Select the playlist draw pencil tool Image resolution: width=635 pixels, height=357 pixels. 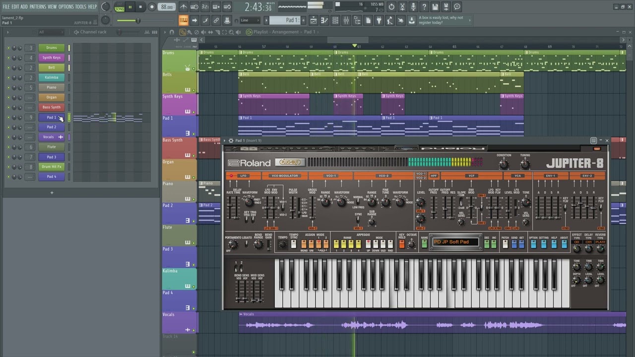[x=183, y=32]
